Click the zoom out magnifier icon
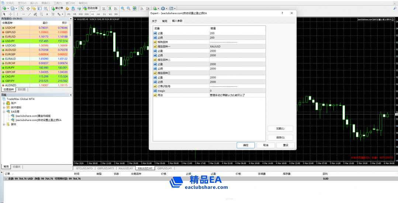This screenshot has height=203, width=398. (x=128, y=8)
